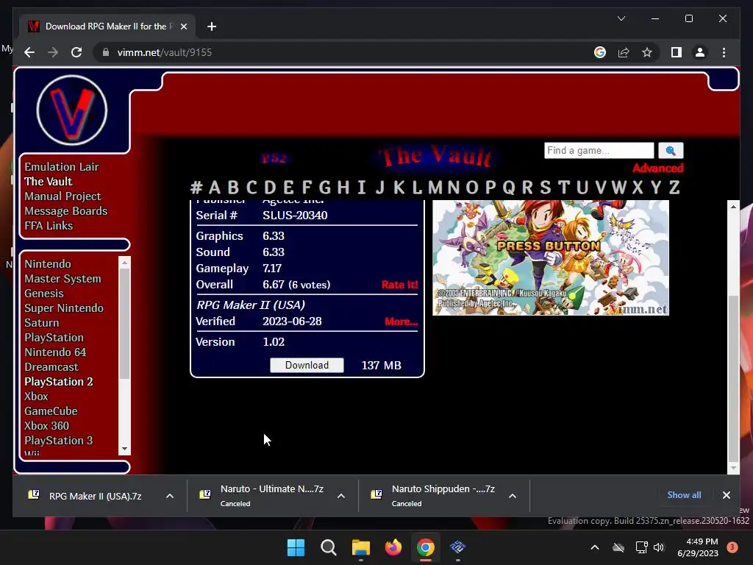The image size is (753, 565).
Task: Show all downloads
Action: click(x=684, y=495)
